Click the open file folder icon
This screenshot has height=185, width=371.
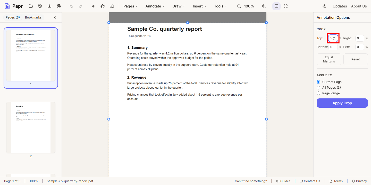click(x=31, y=6)
